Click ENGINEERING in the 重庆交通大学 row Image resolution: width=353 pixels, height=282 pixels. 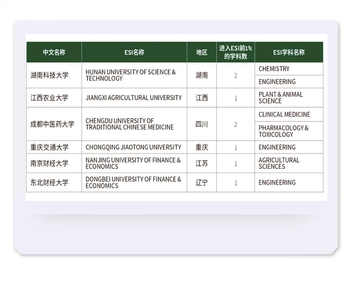[x=289, y=147]
